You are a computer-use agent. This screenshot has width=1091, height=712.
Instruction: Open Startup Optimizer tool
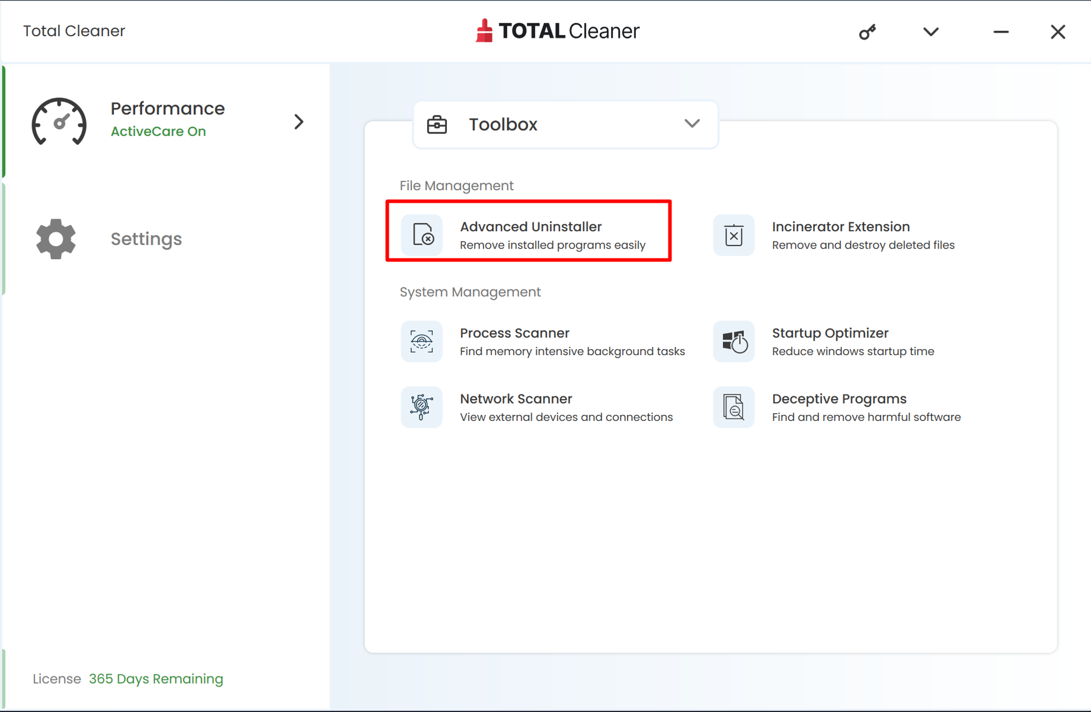[824, 341]
